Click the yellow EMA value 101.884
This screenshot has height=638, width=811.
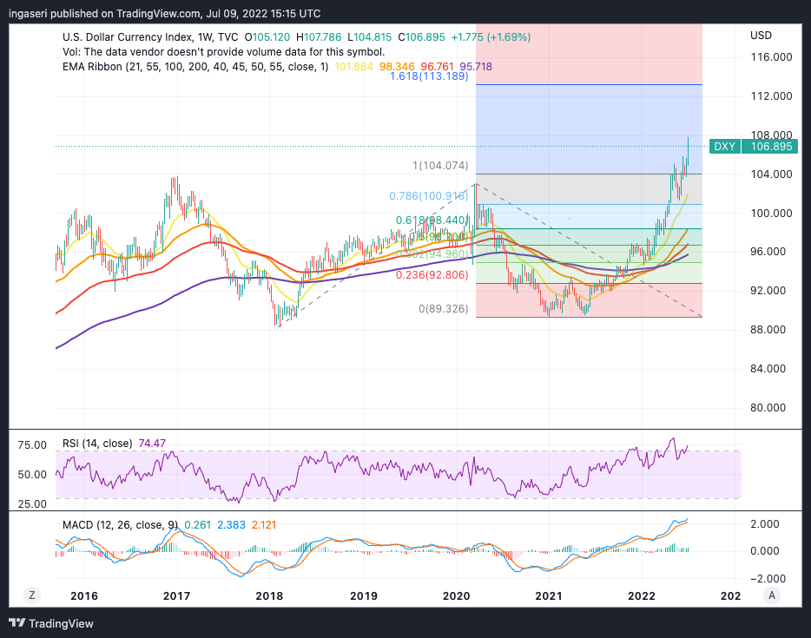point(353,67)
